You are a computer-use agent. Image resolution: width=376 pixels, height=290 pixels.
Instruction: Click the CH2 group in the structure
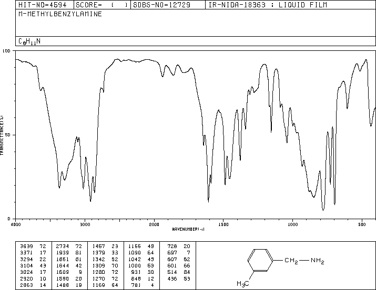291,261
